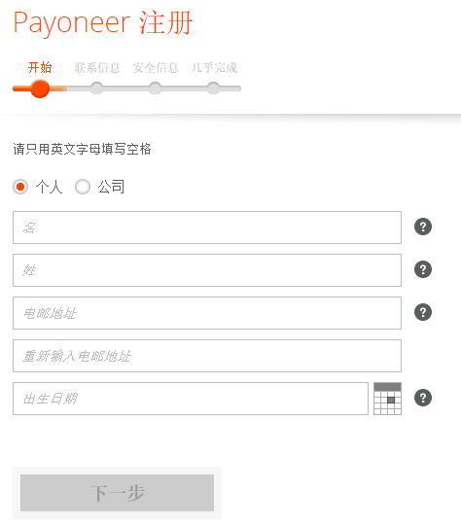This screenshot has width=461, height=525.
Task: Click the 重新输入电邮地址 input field
Action: pyautogui.click(x=207, y=356)
